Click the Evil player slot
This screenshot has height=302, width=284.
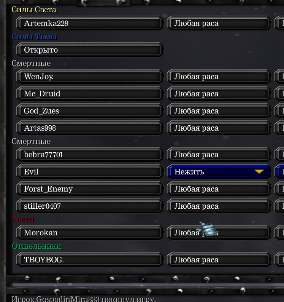pos(90,172)
